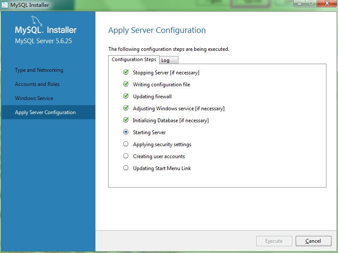The image size is (338, 253).
Task: Select the Windows Service sidebar step
Action: [x=34, y=98]
